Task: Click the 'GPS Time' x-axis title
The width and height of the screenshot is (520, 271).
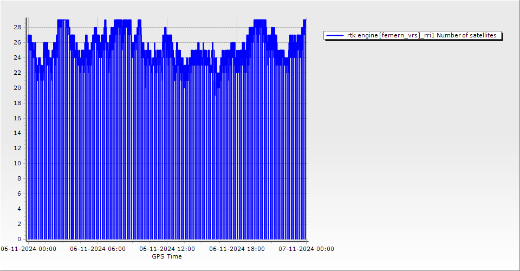Action: [x=167, y=256]
